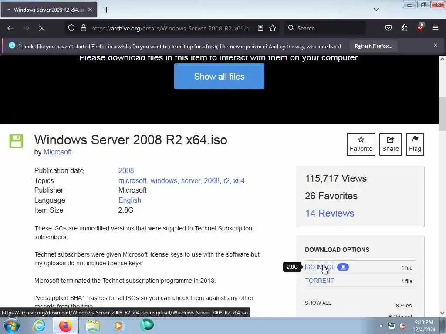This screenshot has width=446, height=334.
Task: Click the page vertical scrollbar thumb
Action: click(x=442, y=114)
